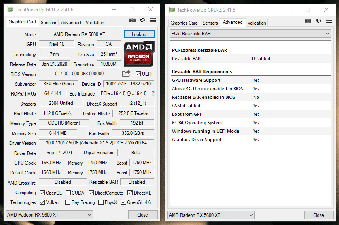Click 64-Bit Operating System row
Screen dimensions: 339x225
[x=250, y=123]
